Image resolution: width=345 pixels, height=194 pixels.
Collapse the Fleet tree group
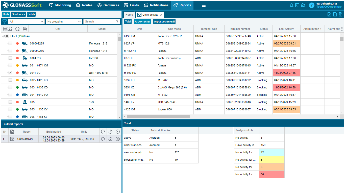(x=4, y=36)
